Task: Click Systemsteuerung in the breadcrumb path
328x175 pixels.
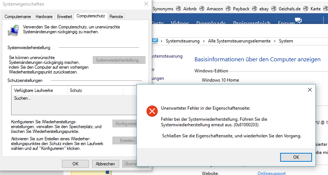Action: click(183, 41)
